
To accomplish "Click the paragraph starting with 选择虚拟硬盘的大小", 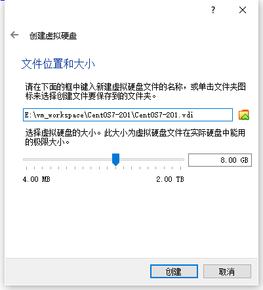I will point(135,137).
